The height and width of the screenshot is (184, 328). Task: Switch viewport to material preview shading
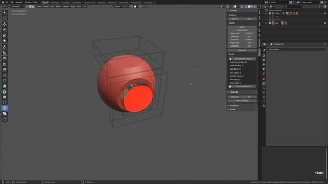click(252, 7)
